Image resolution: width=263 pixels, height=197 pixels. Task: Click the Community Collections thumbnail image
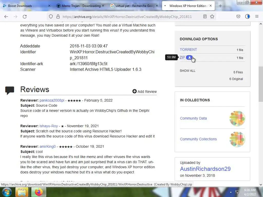tap(237, 139)
